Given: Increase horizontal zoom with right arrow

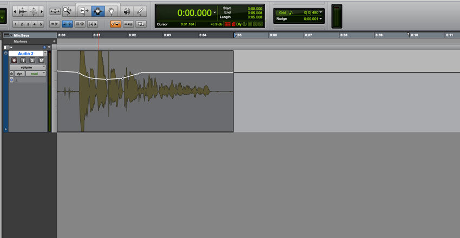Looking at the screenshot, I should point(42,12).
